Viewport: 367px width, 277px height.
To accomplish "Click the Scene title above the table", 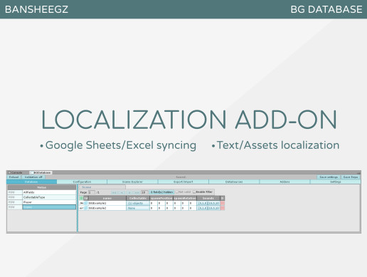I will [87, 187].
